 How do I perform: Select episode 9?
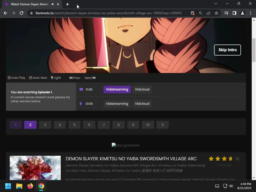click(x=133, y=125)
